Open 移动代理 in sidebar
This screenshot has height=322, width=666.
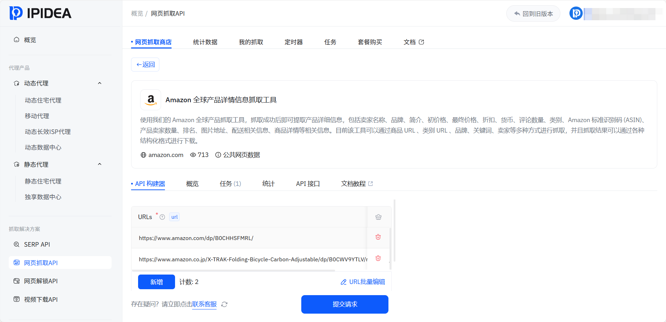tap(37, 116)
